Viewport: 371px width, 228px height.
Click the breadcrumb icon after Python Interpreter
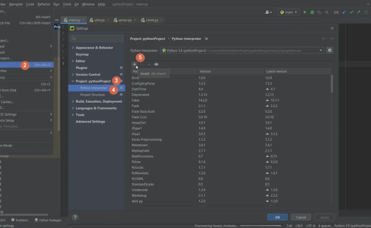(207, 39)
